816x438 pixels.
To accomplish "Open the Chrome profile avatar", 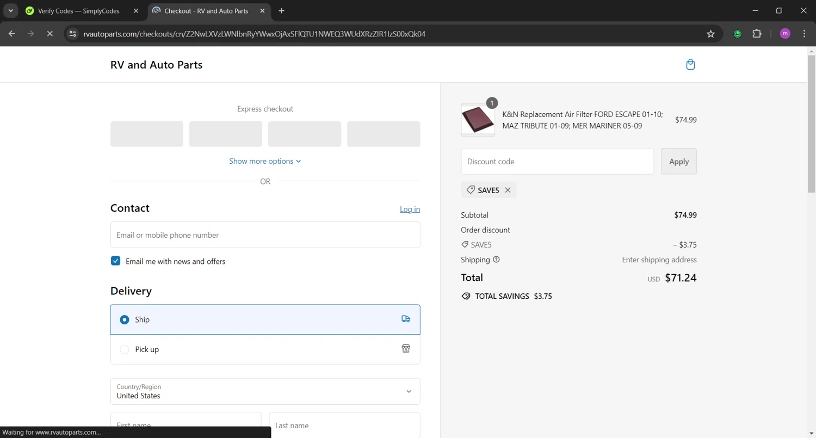I will click(x=785, y=34).
